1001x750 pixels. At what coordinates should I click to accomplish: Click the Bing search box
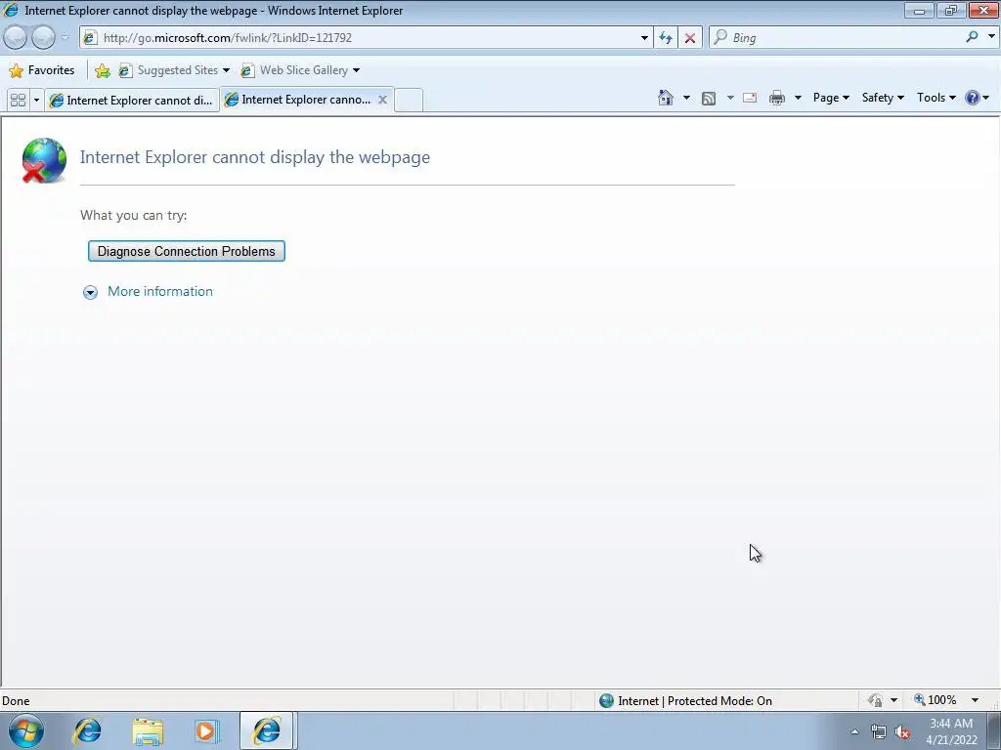tap(837, 38)
